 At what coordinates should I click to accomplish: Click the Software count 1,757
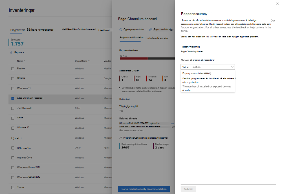click(x=17, y=44)
